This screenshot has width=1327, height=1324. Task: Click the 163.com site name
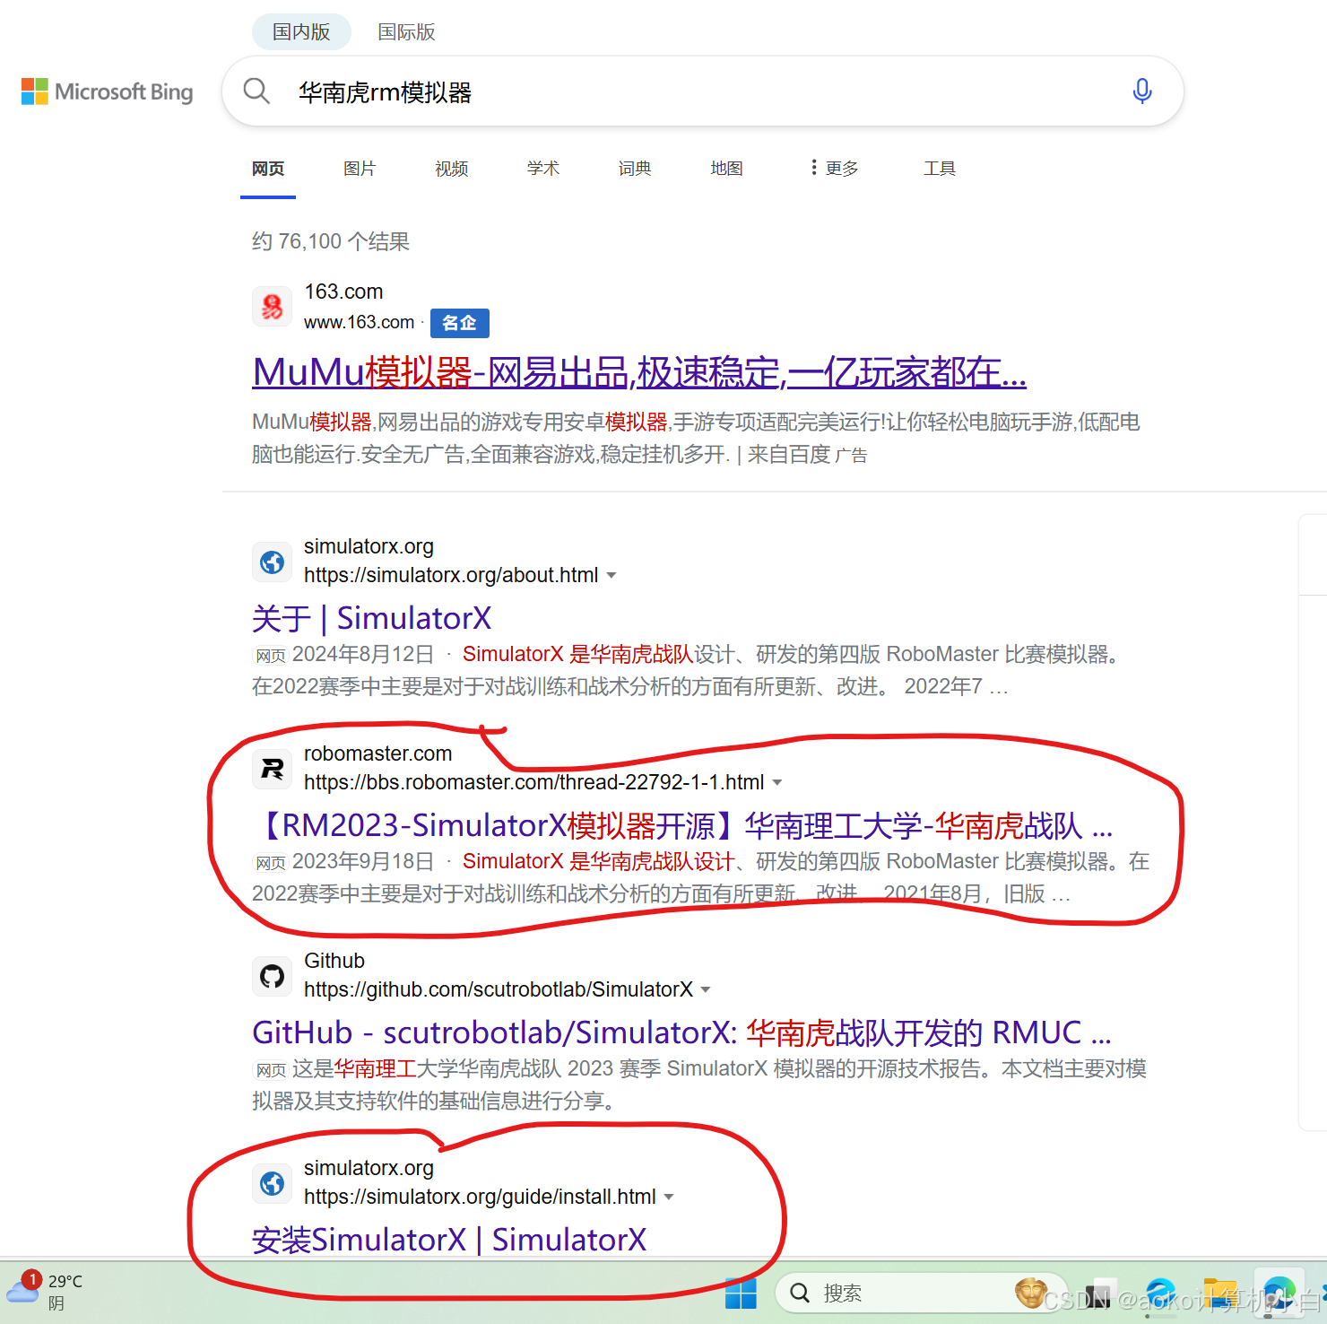(x=343, y=292)
